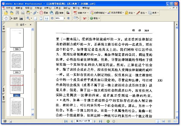
Task: Click the First Page navigation button
Action: point(66,121)
